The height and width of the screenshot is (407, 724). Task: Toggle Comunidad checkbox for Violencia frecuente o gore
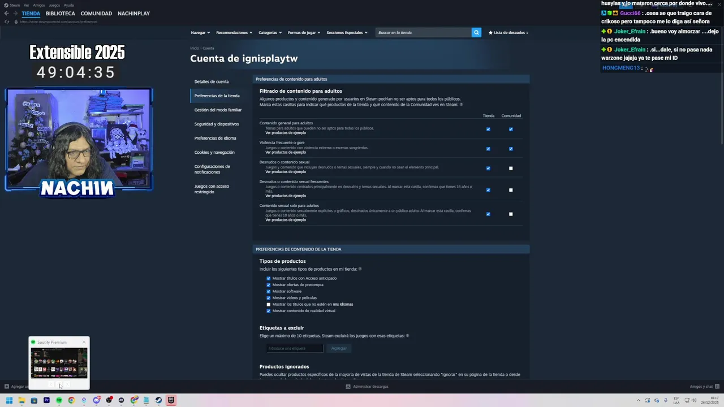511,149
